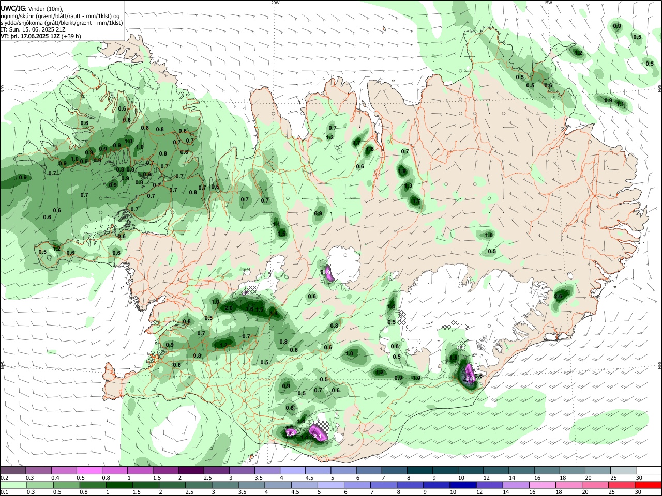Select the darkest purple 2 mm snow swatch
The width and height of the screenshot is (662, 496).
click(x=191, y=470)
